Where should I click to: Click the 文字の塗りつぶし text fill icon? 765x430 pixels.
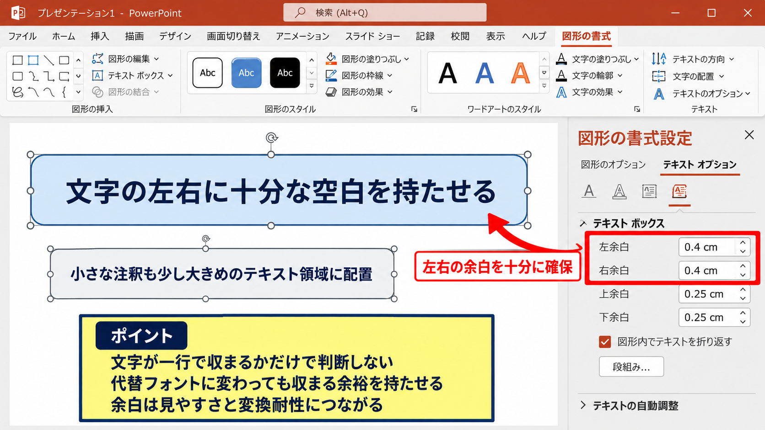pos(561,58)
